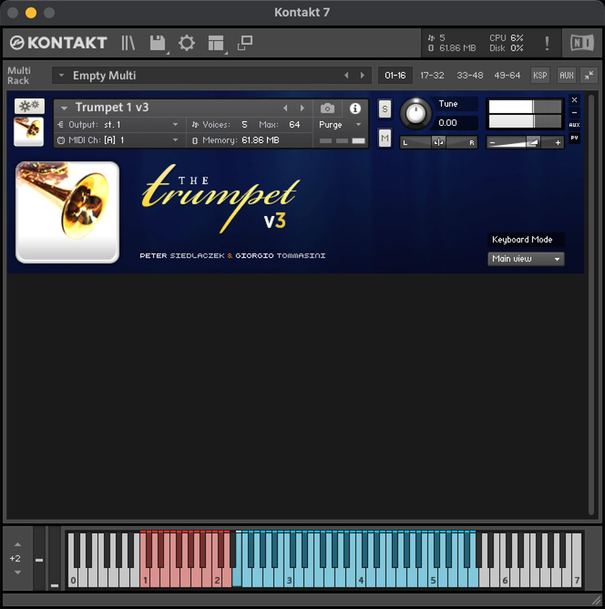Enable the KSP script editor button
Image resolution: width=605 pixels, height=609 pixels.
click(540, 75)
